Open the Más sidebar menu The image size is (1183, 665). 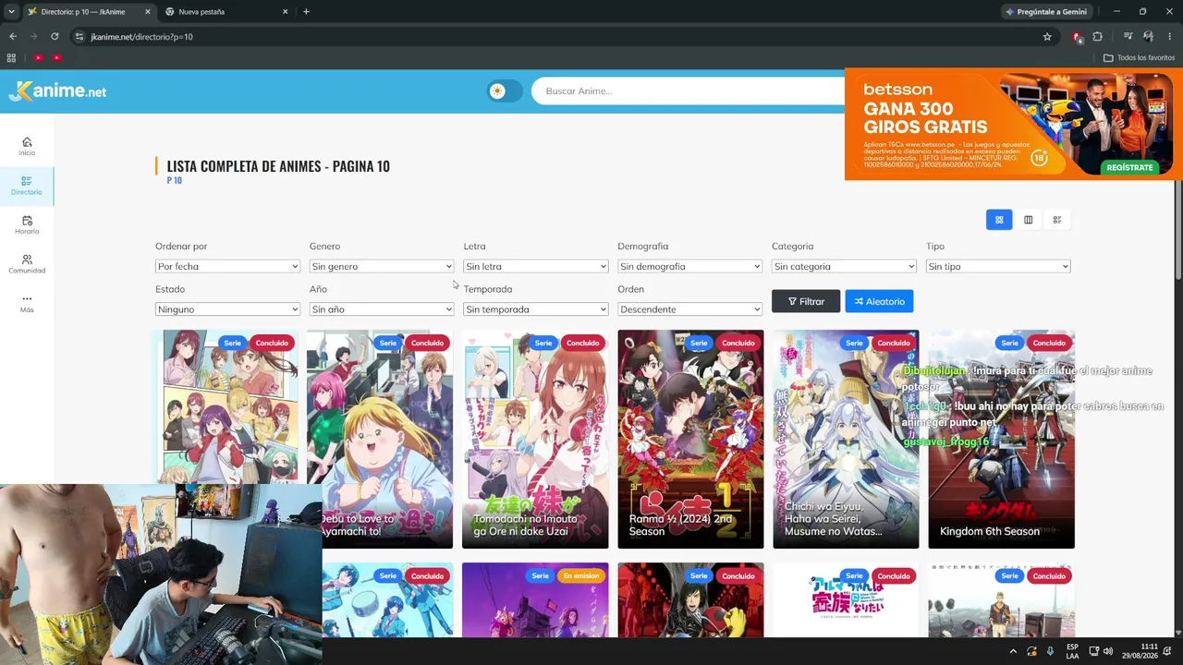(27, 304)
